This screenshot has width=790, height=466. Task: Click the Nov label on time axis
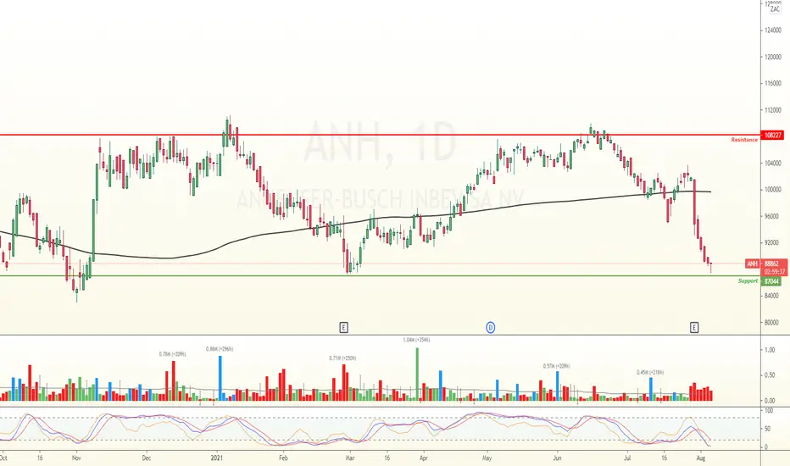76,458
